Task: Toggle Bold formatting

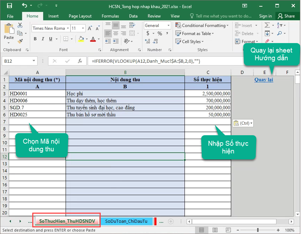Action: point(35,39)
